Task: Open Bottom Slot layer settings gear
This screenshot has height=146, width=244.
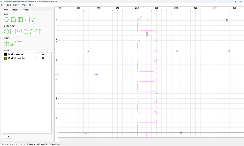Action: 43,58
